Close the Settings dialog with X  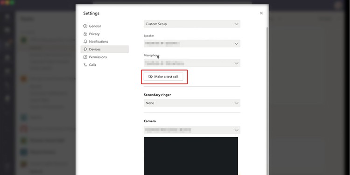pos(261,13)
